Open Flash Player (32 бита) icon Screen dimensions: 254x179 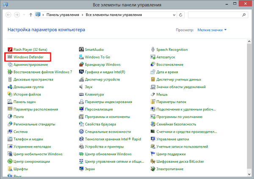(10, 49)
